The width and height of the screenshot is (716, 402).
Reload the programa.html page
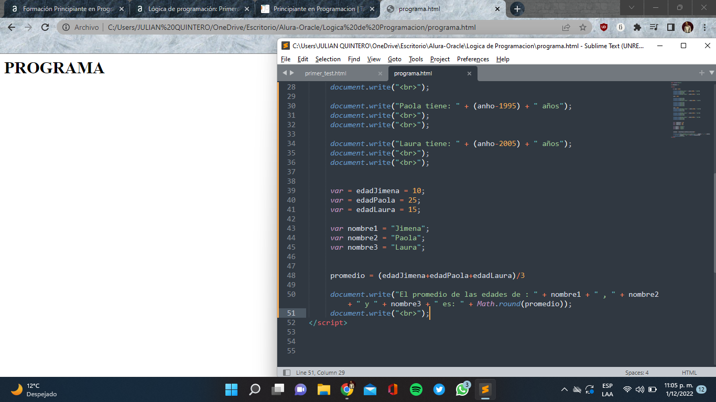point(45,27)
